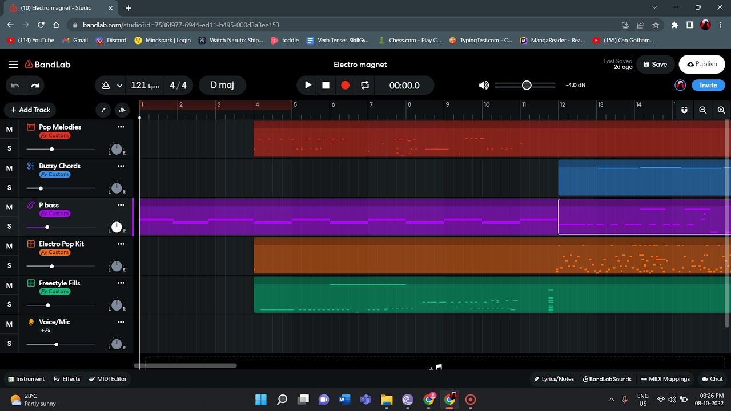Click the Buzzy Chords instrument icon
Viewport: 731px width, 411px height.
click(x=31, y=166)
